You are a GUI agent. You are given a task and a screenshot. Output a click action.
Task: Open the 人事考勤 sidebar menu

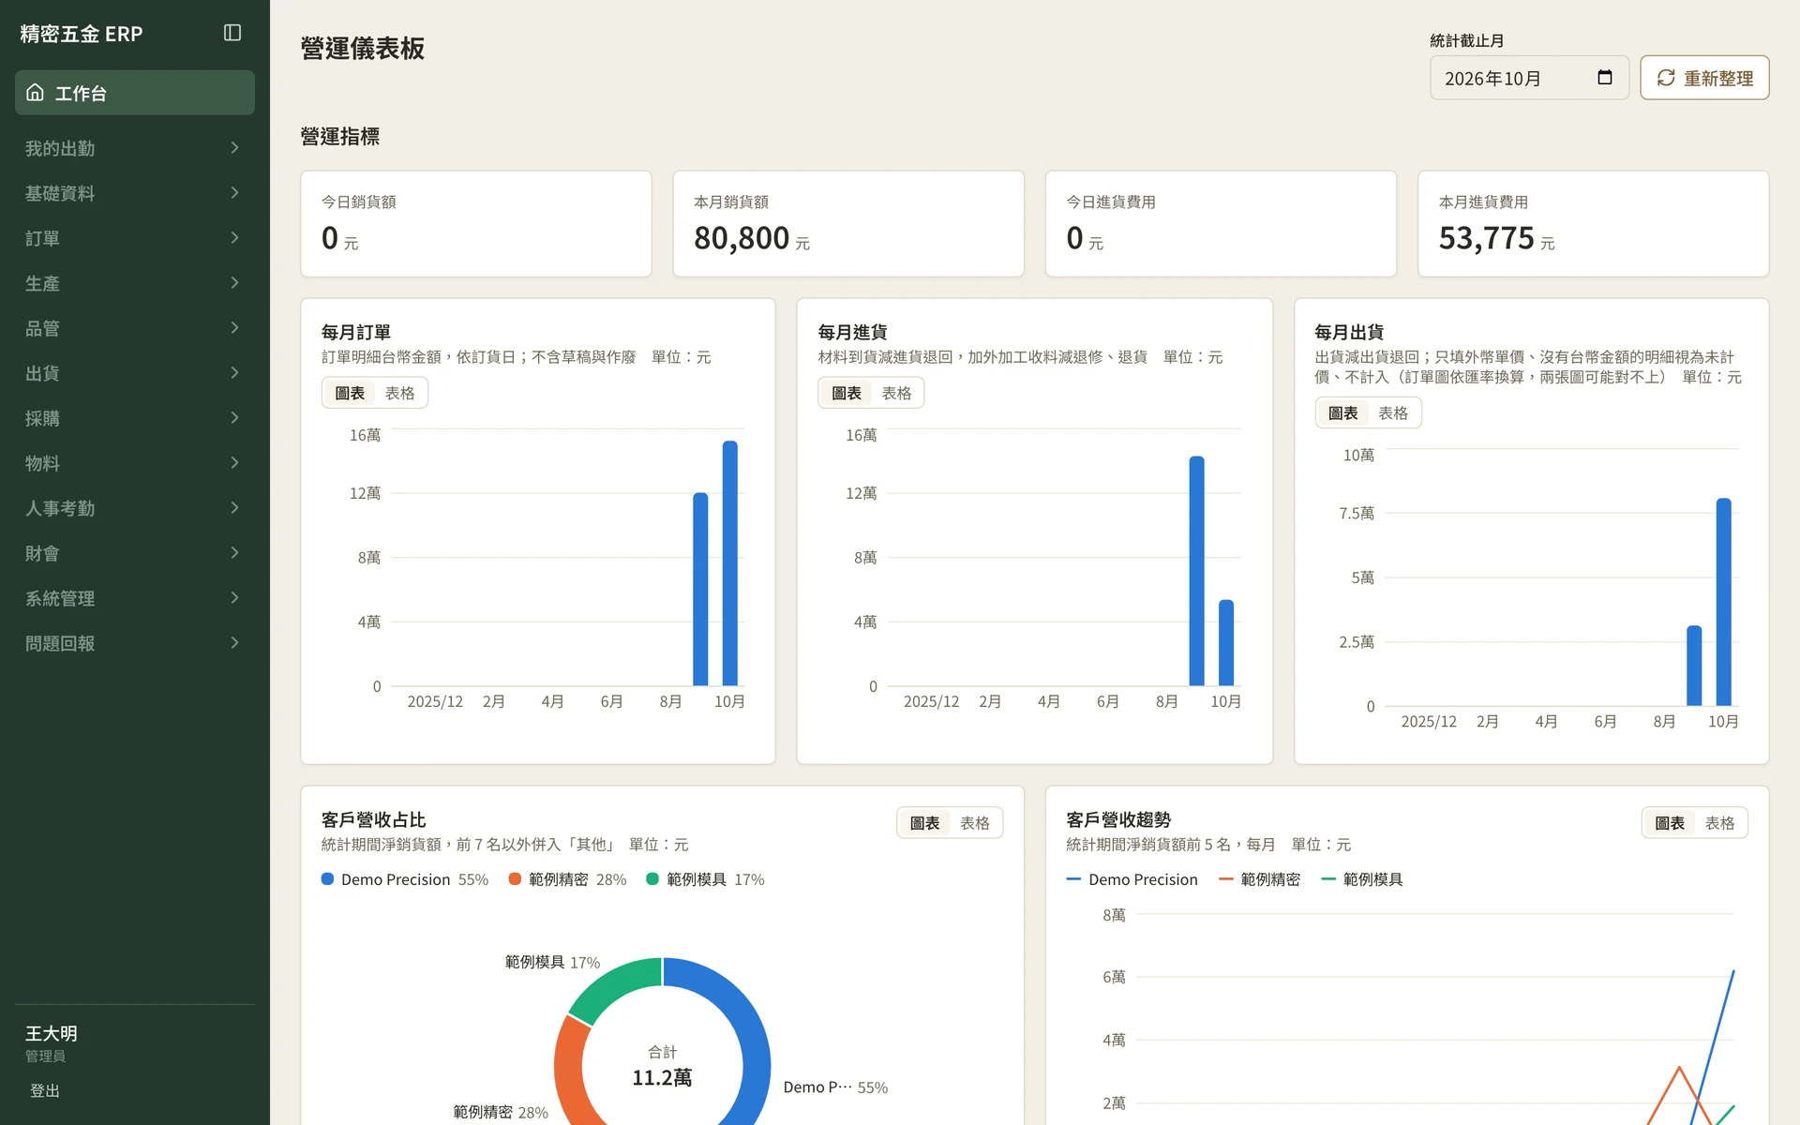[135, 508]
